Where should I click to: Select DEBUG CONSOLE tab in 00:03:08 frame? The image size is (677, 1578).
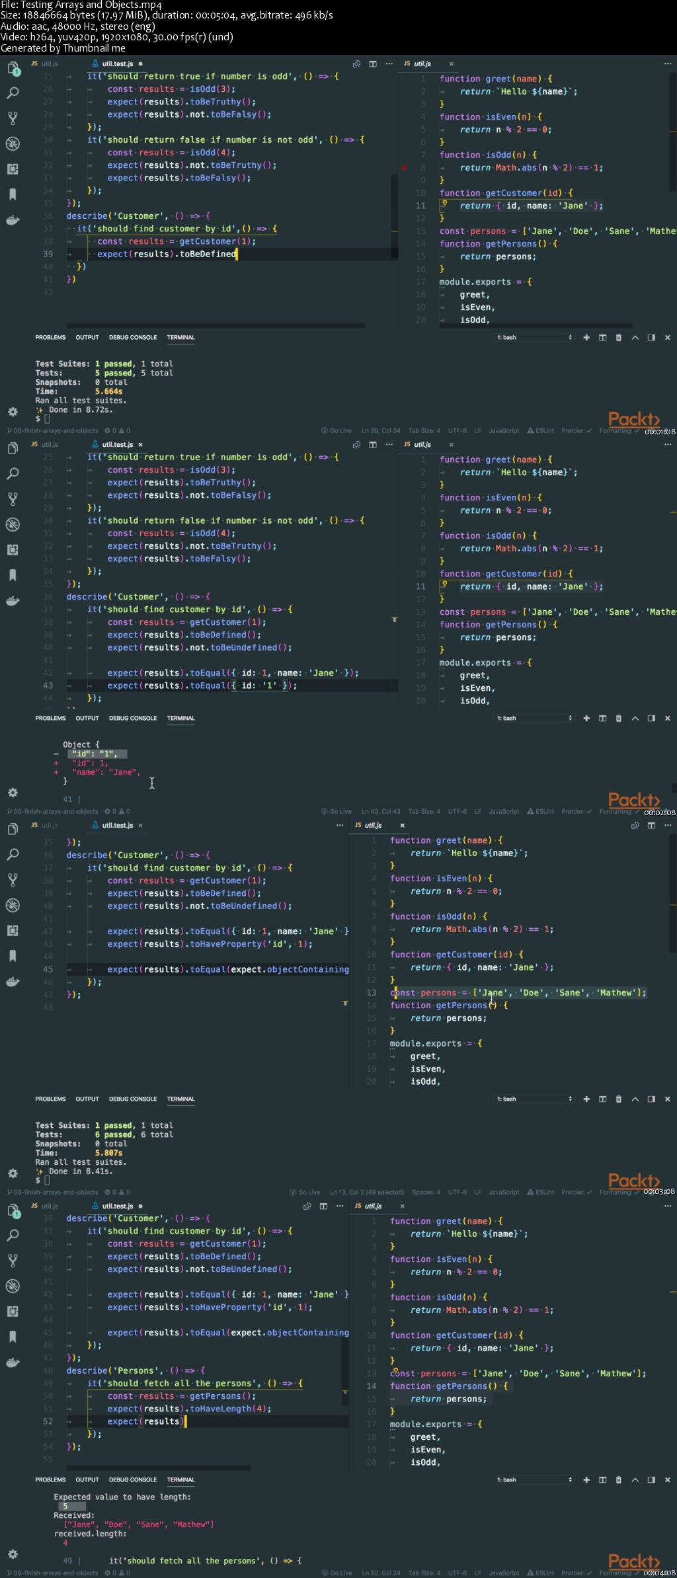[133, 1099]
